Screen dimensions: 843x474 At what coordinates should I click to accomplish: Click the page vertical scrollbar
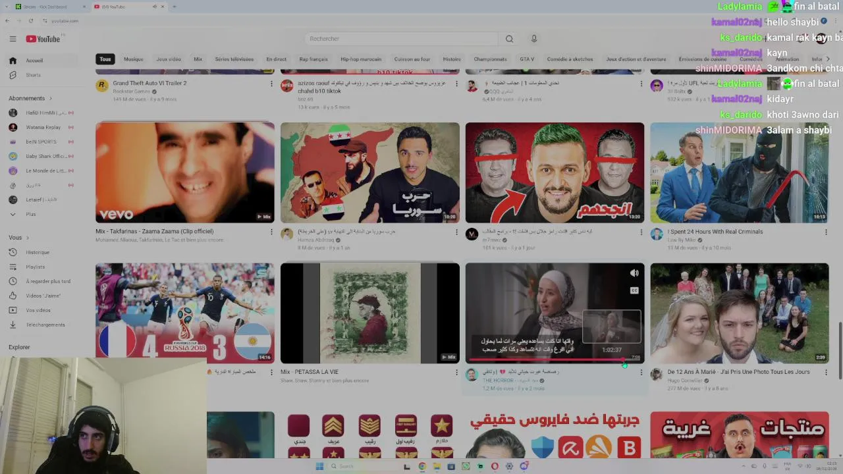pyautogui.click(x=840, y=350)
